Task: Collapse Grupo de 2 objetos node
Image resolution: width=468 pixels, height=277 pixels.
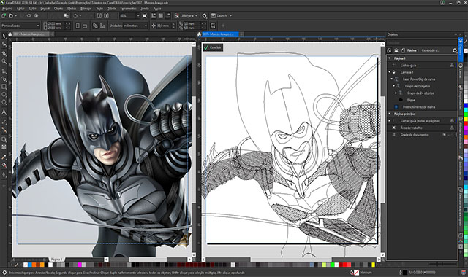Action: [394, 86]
